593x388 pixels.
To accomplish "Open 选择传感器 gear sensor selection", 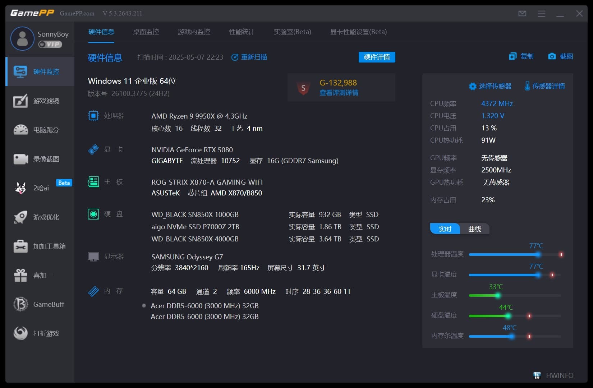I will coord(490,86).
